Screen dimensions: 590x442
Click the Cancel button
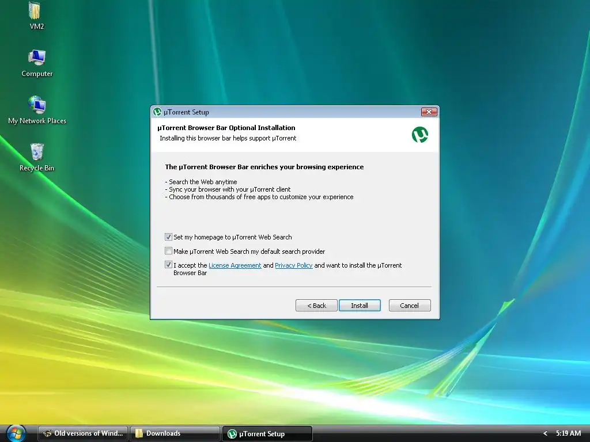pos(410,306)
